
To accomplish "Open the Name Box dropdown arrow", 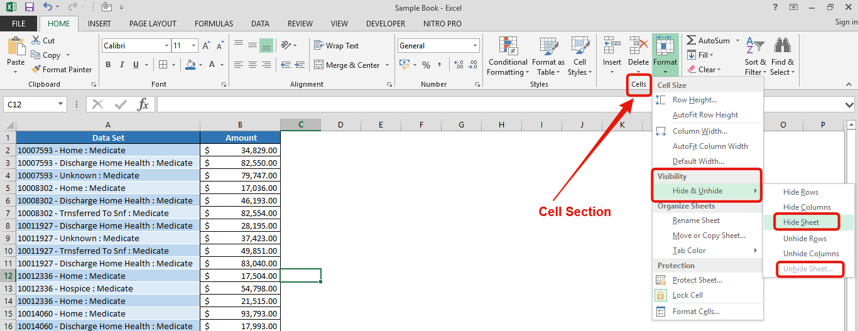I will click(61, 104).
